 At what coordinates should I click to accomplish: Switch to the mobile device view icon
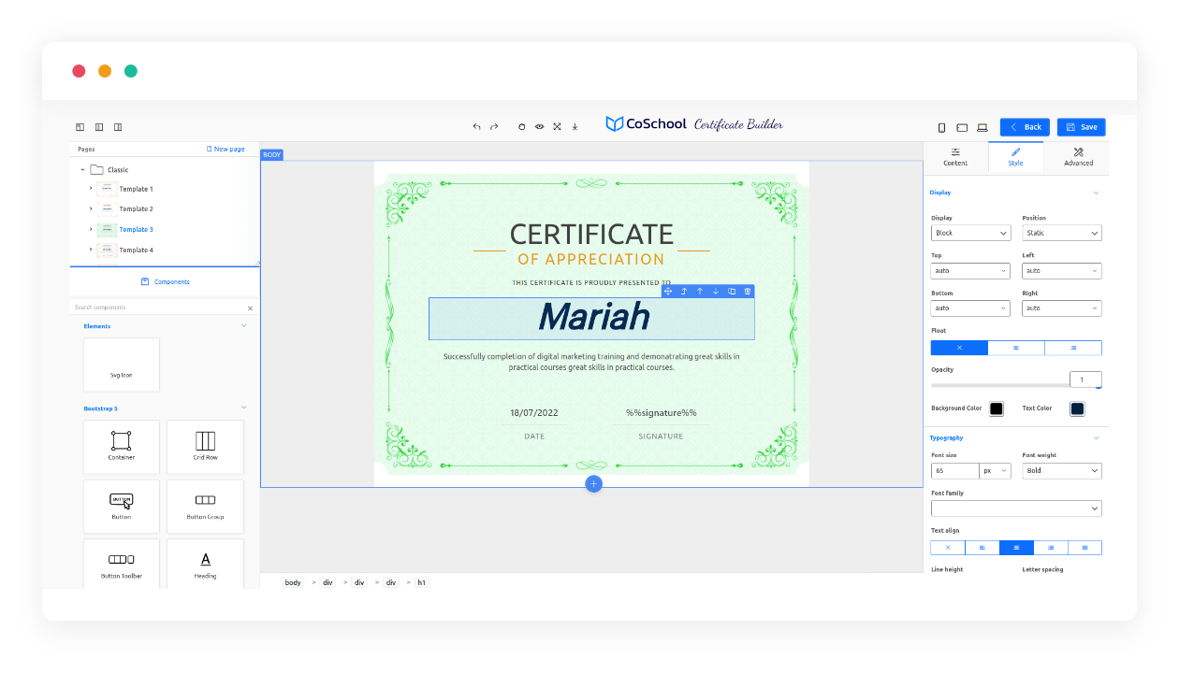[x=941, y=127]
